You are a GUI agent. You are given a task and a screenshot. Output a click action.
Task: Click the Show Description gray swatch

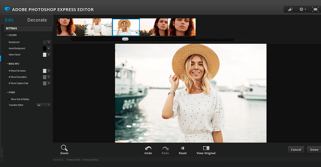pos(44,77)
